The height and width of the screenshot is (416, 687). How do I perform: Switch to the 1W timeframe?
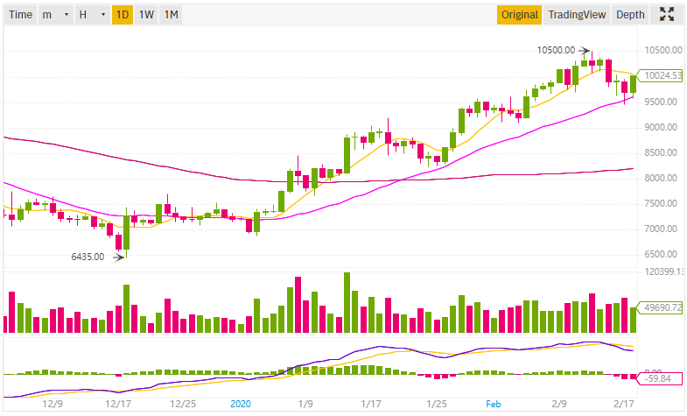146,15
